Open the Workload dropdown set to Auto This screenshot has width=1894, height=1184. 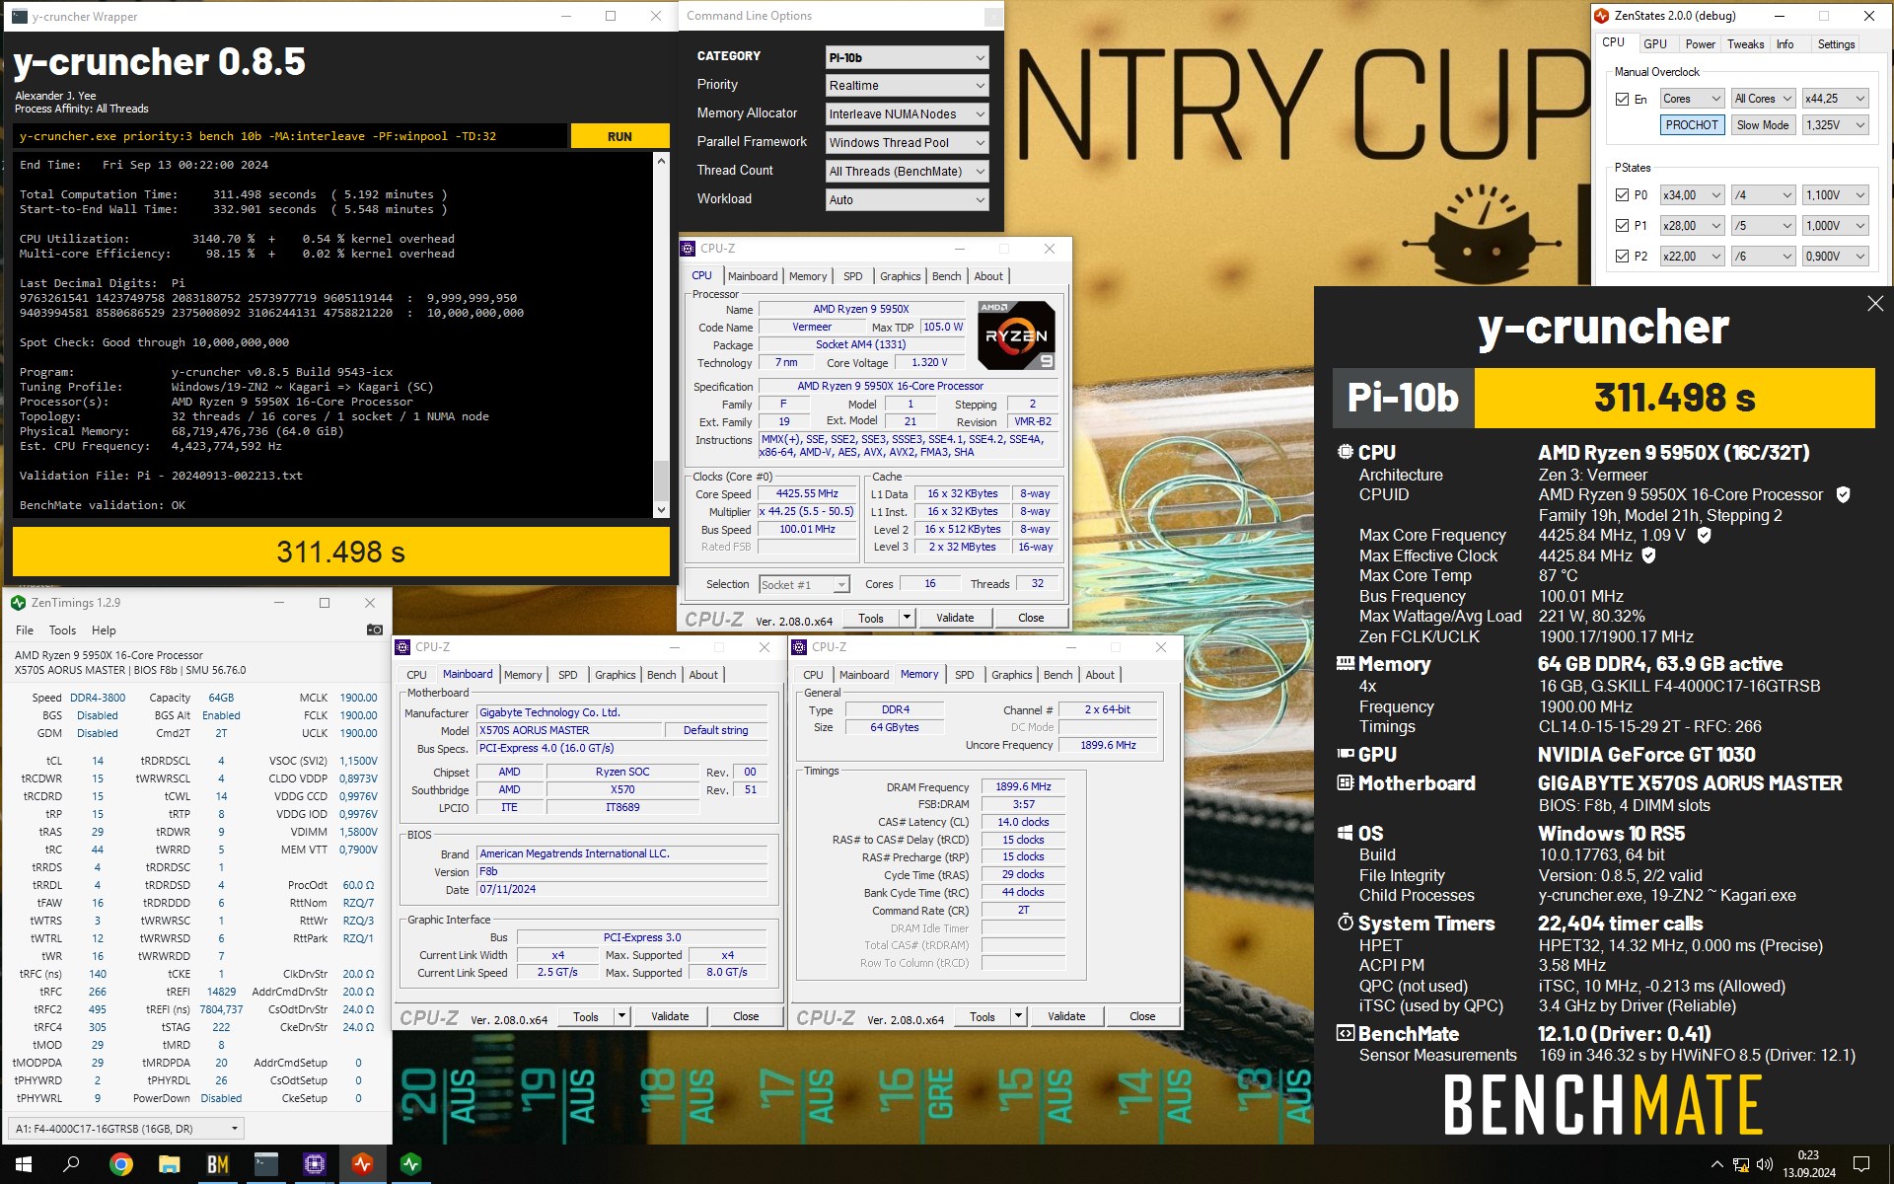[x=907, y=200]
